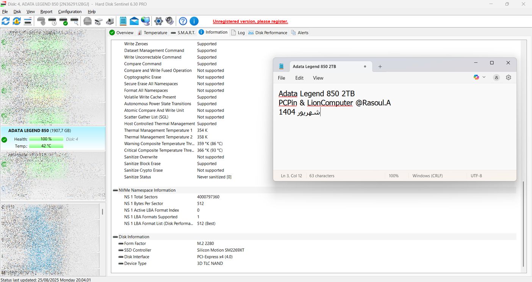Select the Disk Interface row
Viewport: 532px width, 282px height.
318,257
